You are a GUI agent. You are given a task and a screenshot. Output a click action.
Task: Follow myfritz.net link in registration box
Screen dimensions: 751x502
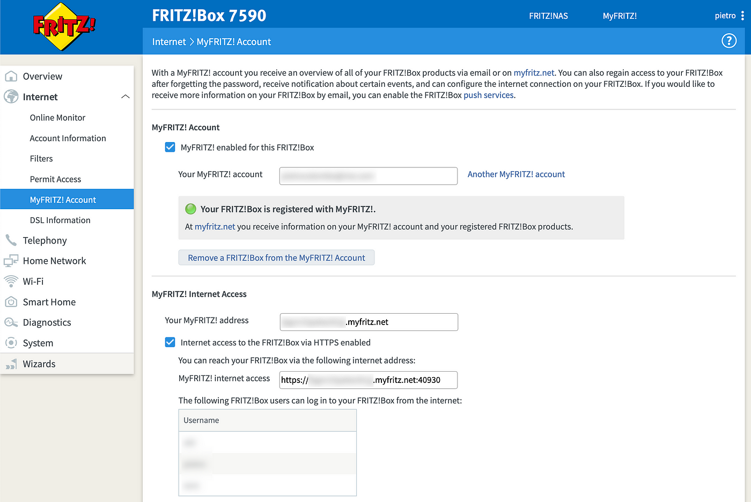[215, 226]
